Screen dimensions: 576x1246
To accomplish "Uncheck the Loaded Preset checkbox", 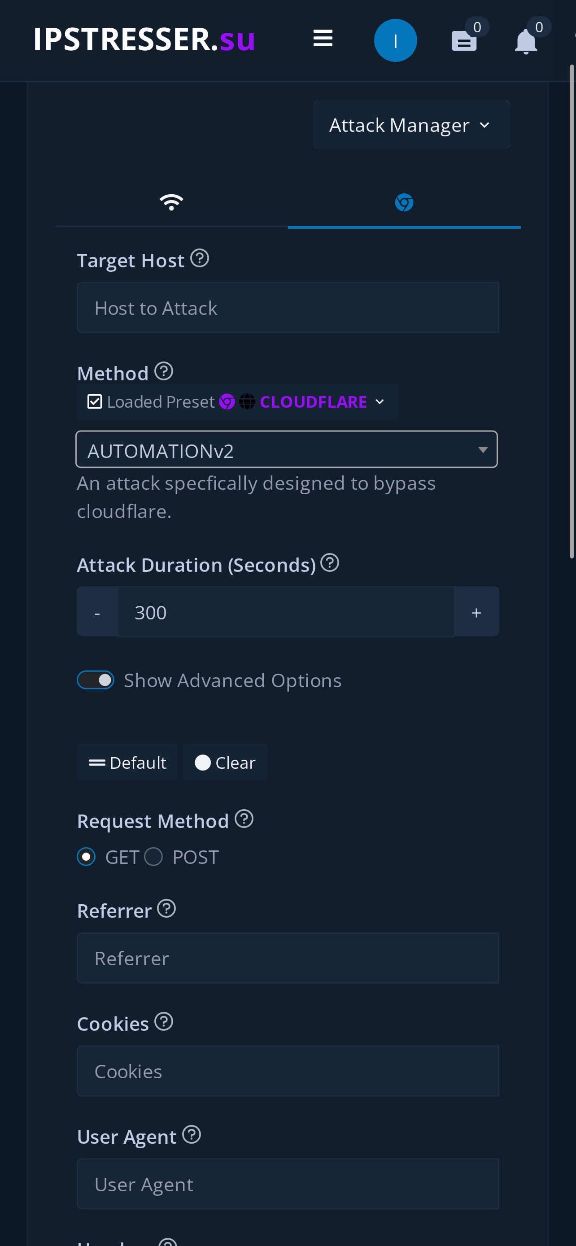I will click(x=95, y=401).
